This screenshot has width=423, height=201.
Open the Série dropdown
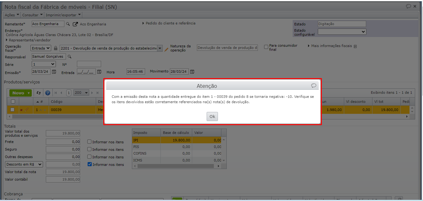[44, 64]
